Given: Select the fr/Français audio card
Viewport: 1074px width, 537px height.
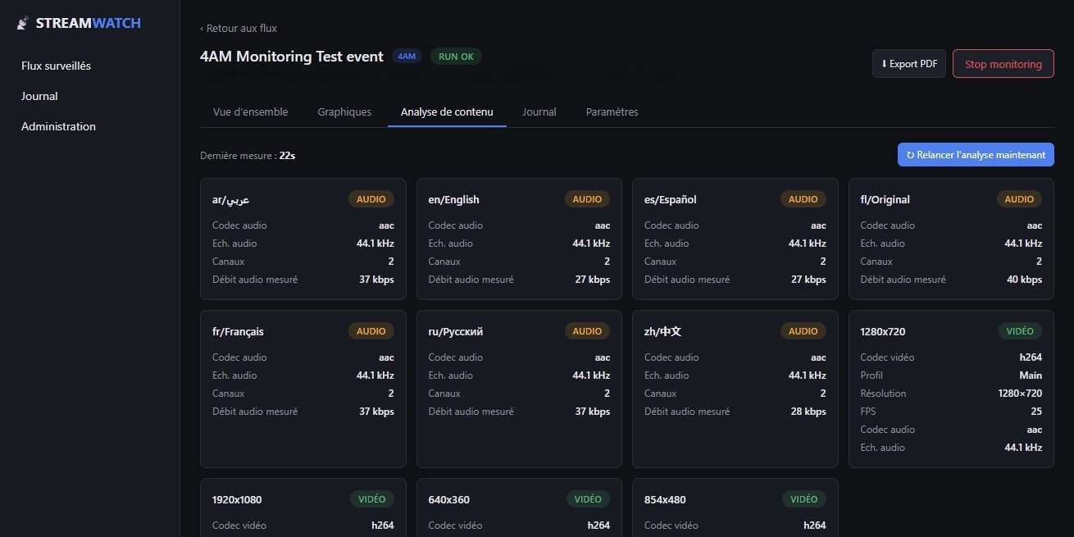Looking at the screenshot, I should click(303, 389).
